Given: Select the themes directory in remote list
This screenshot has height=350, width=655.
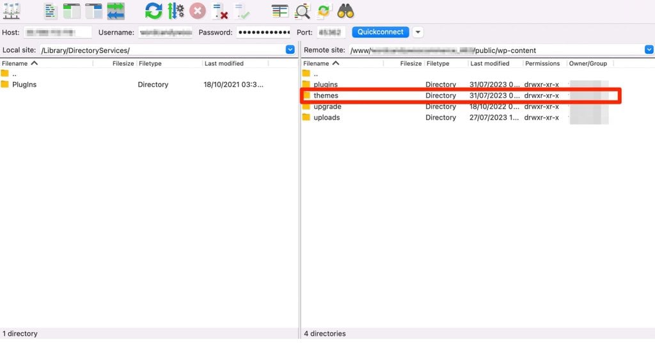Looking at the screenshot, I should (326, 96).
